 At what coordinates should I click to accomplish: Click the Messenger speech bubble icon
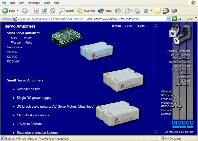point(174,11)
